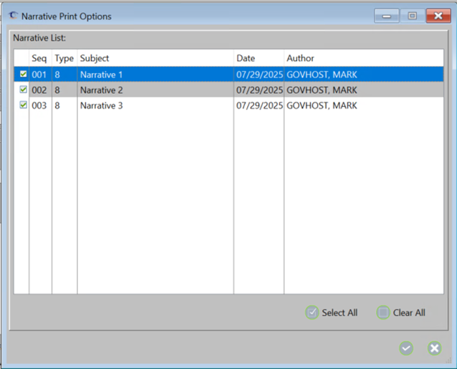Viewport: 457px width, 369px height.
Task: Sort by the Seq column header
Action: [39, 58]
